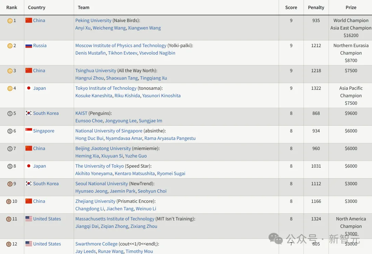Click the Prize column header
This screenshot has width=372, height=254.
coord(351,7)
